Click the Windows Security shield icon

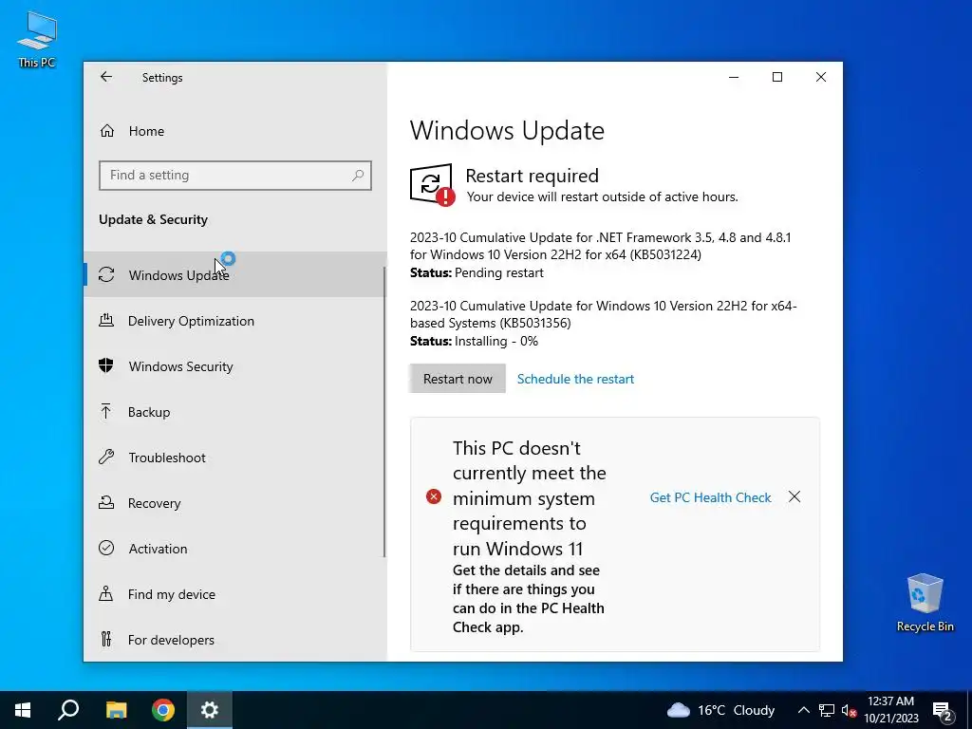[x=106, y=365]
